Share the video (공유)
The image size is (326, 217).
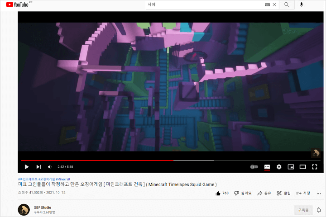point(264,193)
